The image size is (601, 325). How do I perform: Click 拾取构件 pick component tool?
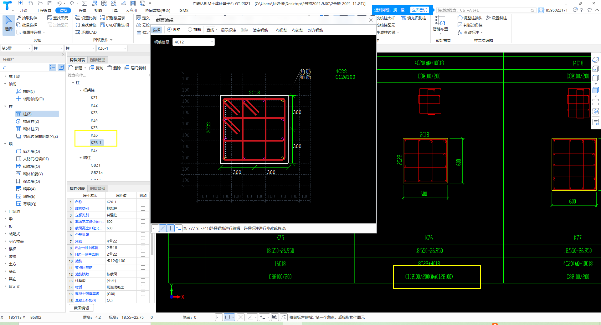click(x=27, y=18)
